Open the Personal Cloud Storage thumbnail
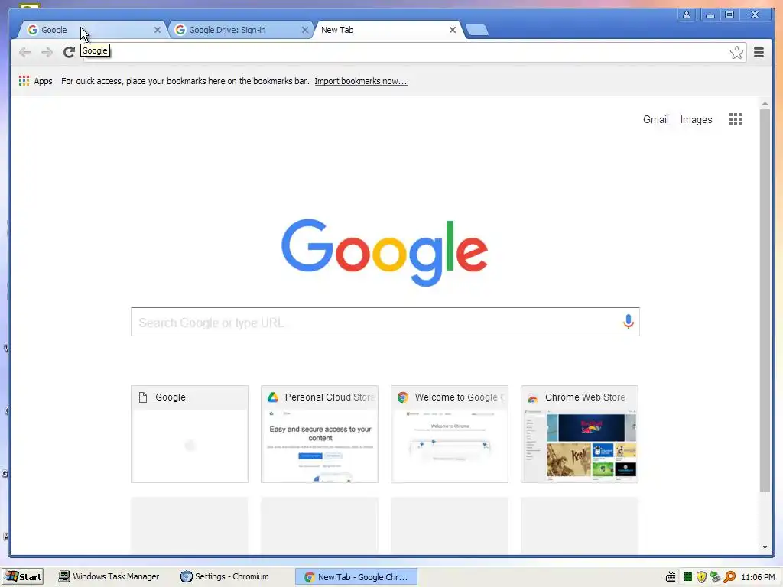This screenshot has width=783, height=587. click(x=320, y=434)
